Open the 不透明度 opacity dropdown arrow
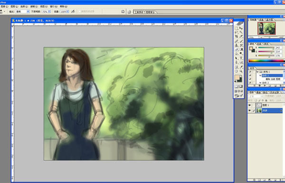This screenshot has height=183, width=285. tap(49, 11)
